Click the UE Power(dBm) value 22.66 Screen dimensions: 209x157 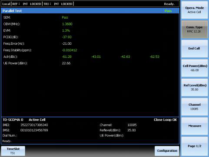66,63
